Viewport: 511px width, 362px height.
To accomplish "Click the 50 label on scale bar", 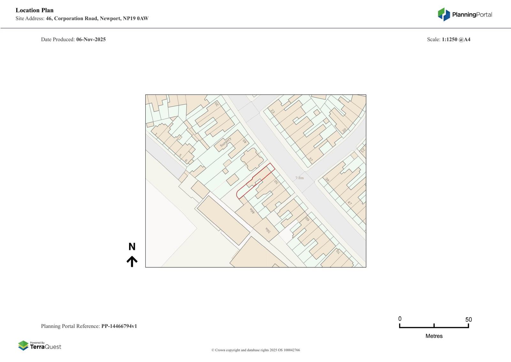I will click(x=468, y=319).
